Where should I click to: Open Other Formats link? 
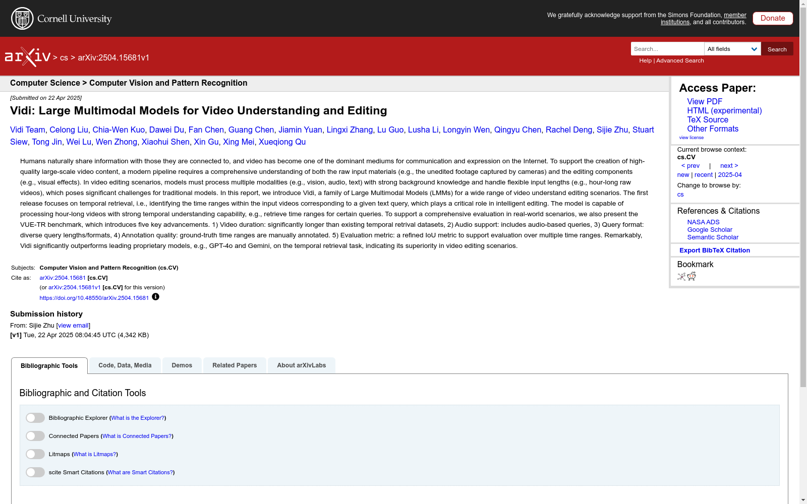713,129
